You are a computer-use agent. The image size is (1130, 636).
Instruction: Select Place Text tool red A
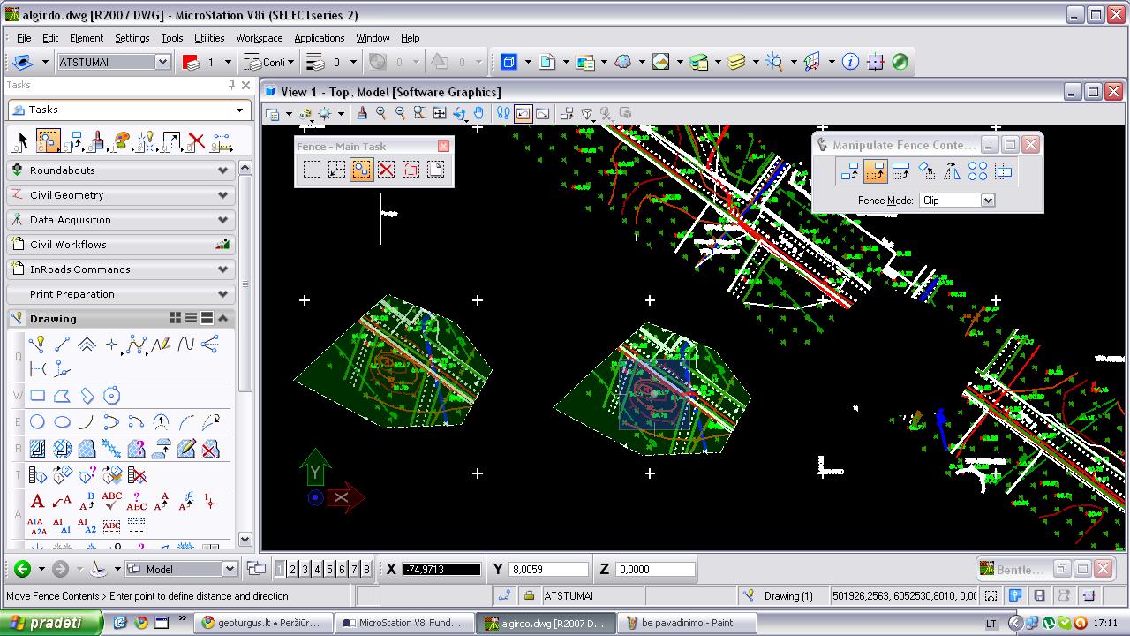point(38,502)
